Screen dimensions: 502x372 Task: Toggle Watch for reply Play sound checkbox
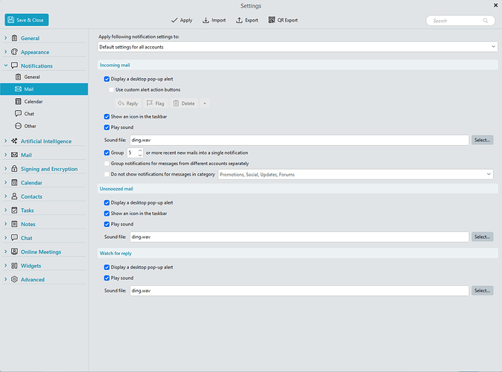107,278
